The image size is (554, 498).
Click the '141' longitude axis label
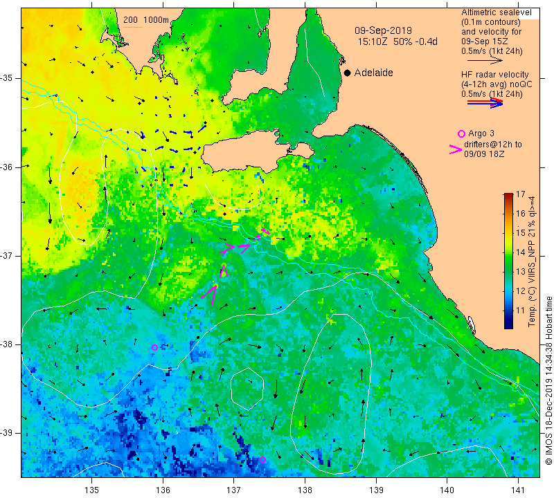pos(518,490)
